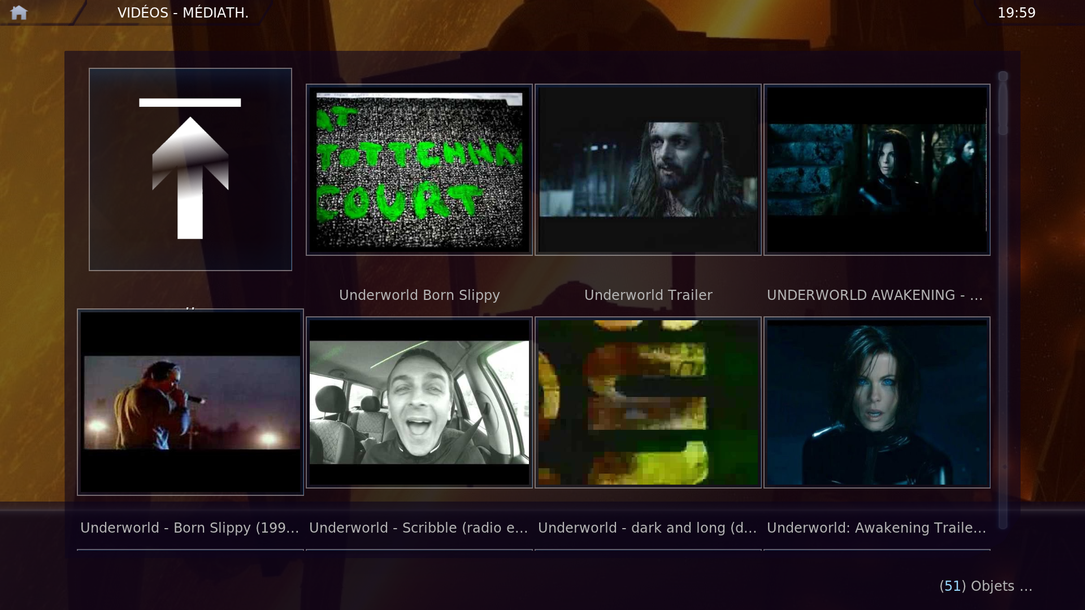Play Underworld - Born Slippy (199... thumbnail
The image size is (1085, 610).
click(x=190, y=402)
